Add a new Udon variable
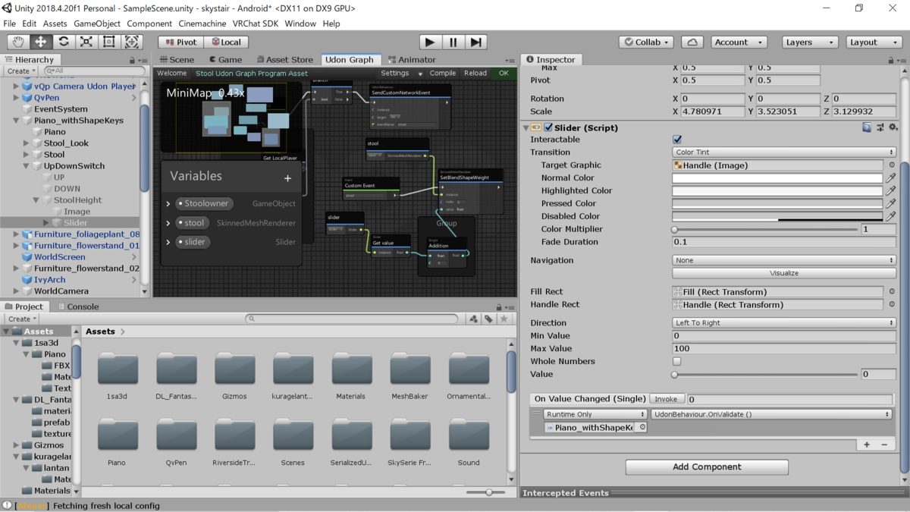Screen dimensions: 910x512 pyautogui.click(x=287, y=178)
